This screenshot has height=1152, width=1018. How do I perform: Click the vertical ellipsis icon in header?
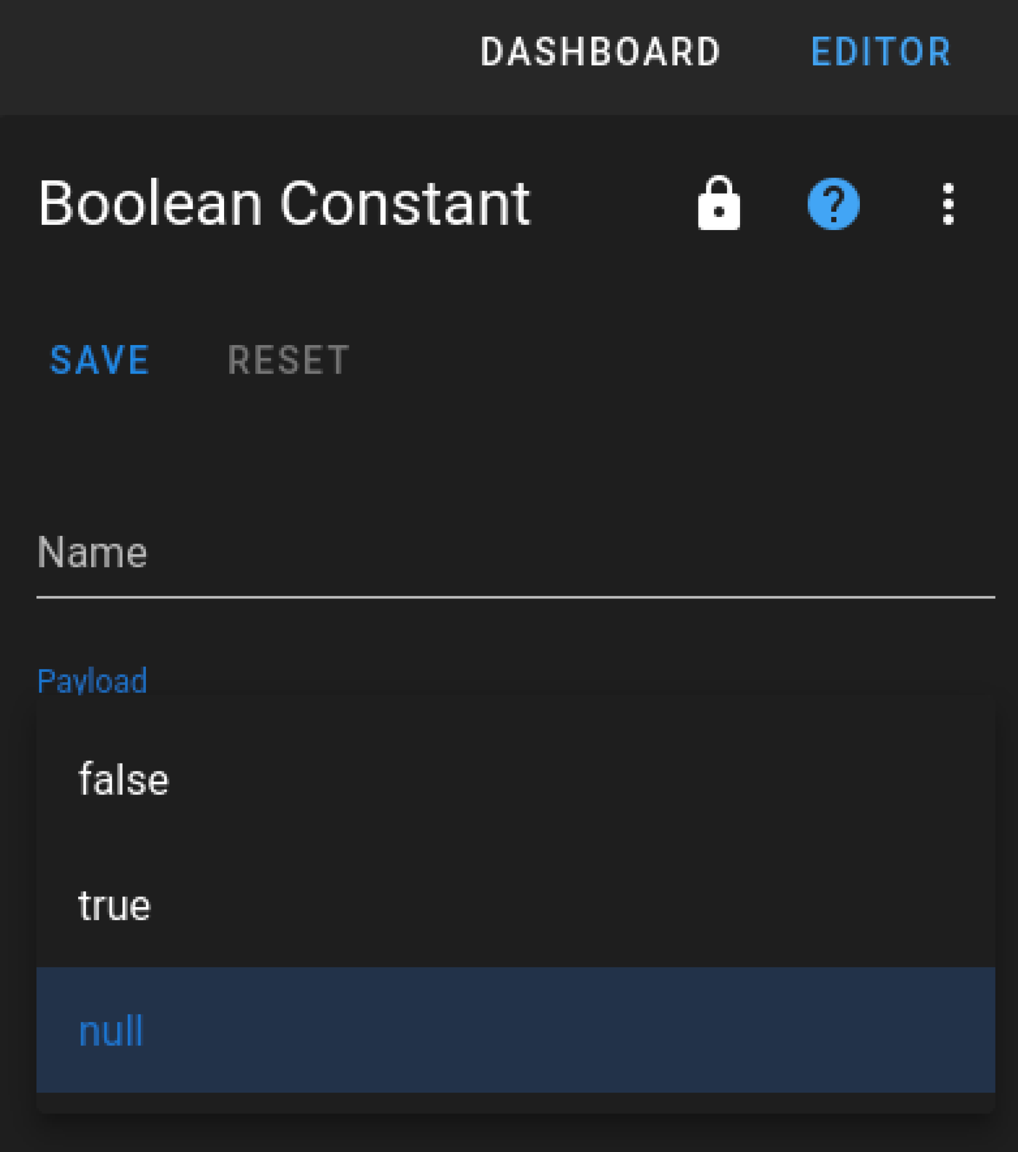coord(949,203)
